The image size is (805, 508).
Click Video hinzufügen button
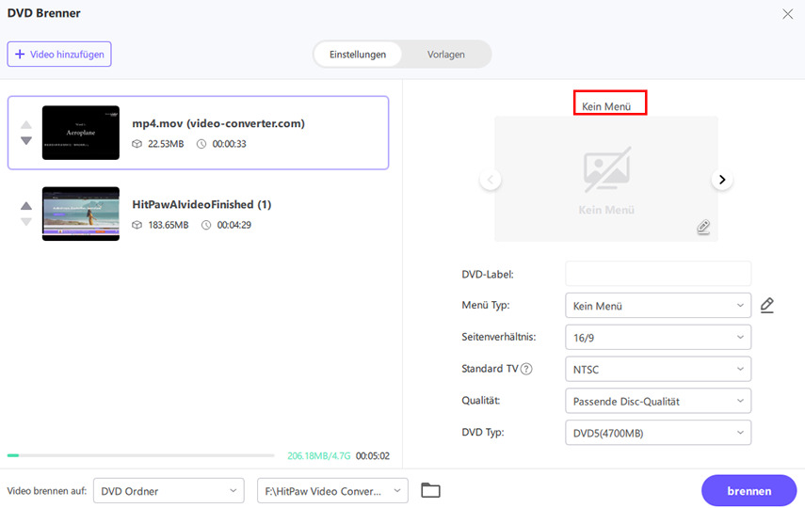(59, 55)
